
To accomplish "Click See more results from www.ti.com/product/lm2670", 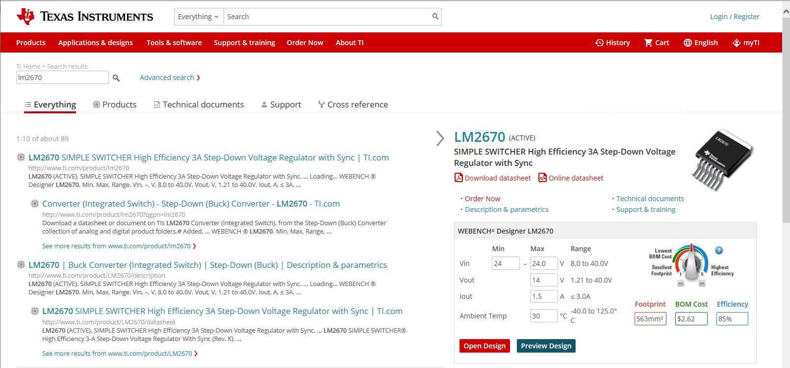I will click(x=119, y=246).
